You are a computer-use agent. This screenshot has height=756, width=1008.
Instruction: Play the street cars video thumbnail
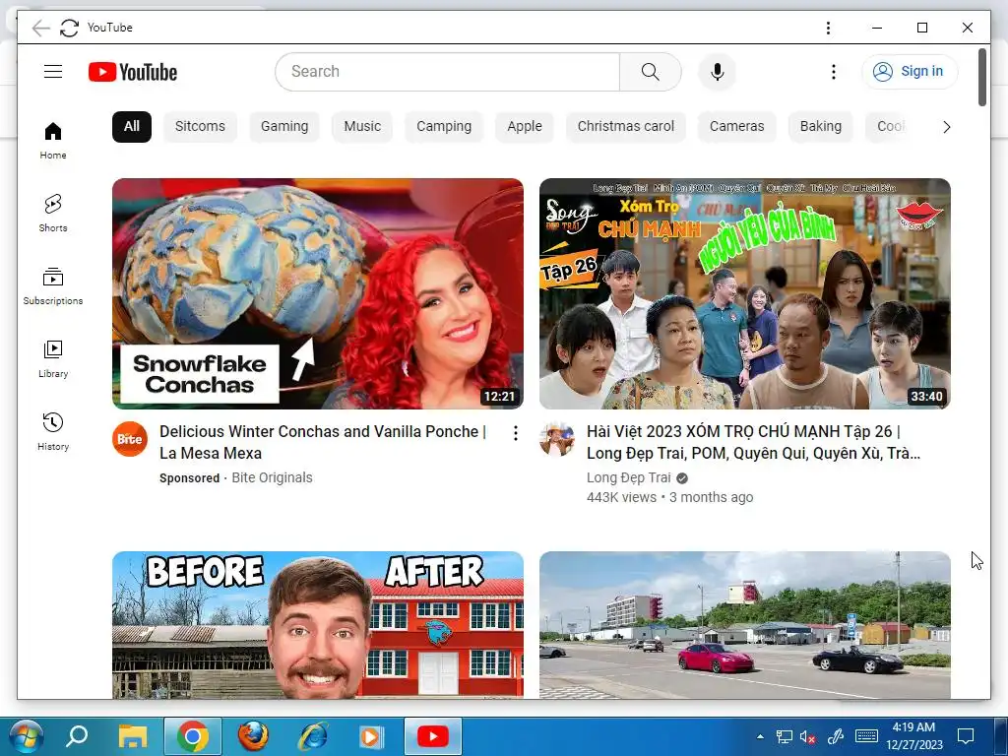[x=745, y=625]
